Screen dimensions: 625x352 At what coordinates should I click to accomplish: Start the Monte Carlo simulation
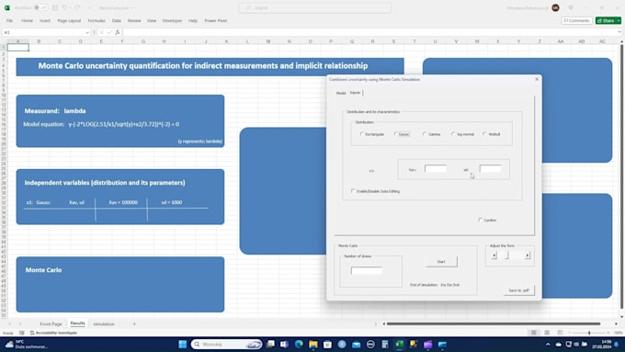coord(441,262)
